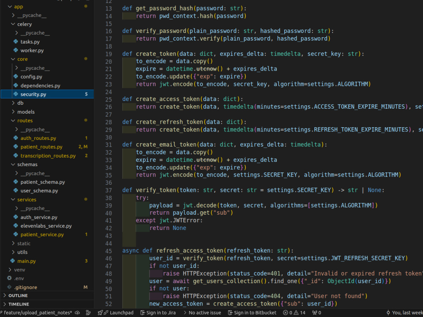The height and width of the screenshot is (317, 423).
Task: Open the config.py file
Action: 31,77
